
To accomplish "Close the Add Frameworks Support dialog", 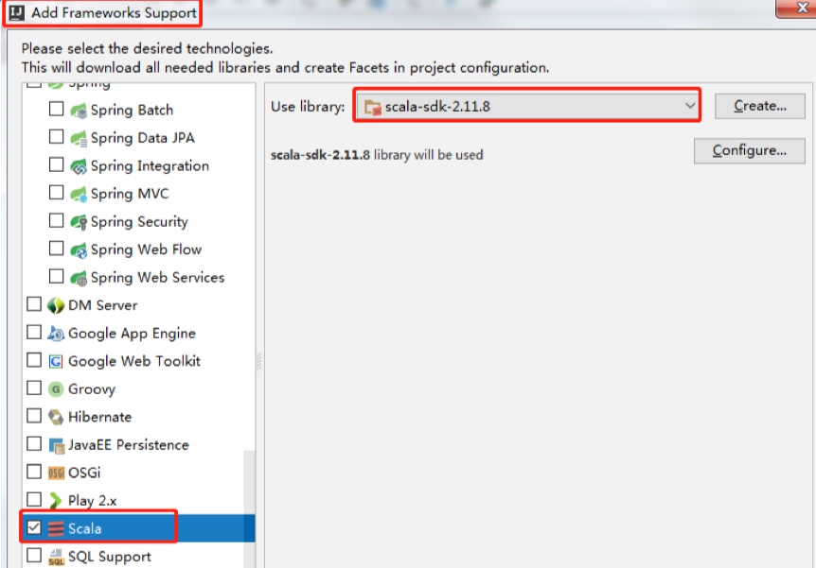I will pyautogui.click(x=796, y=9).
